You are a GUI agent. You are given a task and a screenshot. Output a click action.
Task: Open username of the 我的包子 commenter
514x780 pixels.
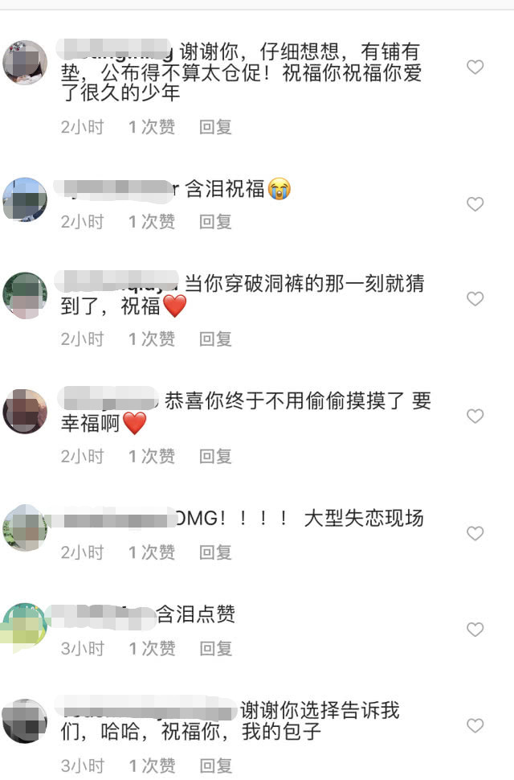[145, 708]
